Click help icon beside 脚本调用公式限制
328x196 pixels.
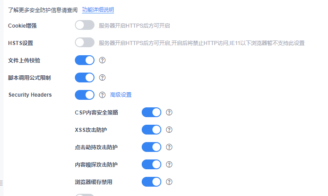click(x=102, y=78)
